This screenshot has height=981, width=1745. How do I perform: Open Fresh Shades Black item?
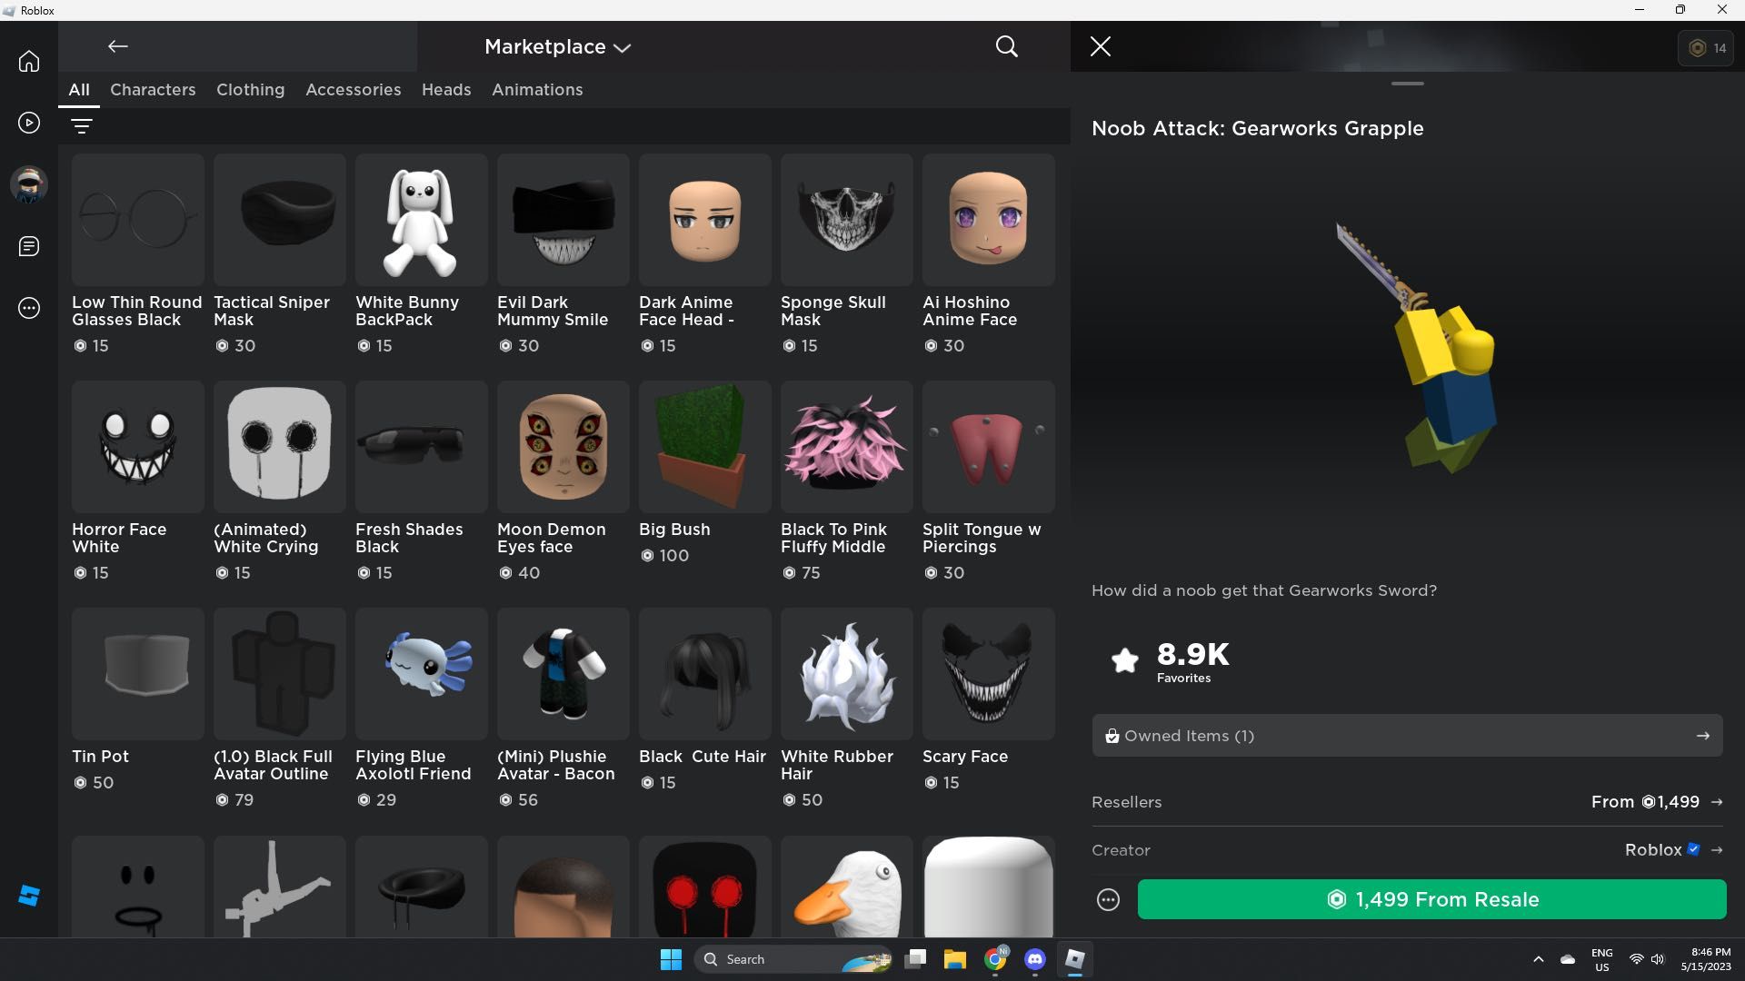[x=422, y=481]
